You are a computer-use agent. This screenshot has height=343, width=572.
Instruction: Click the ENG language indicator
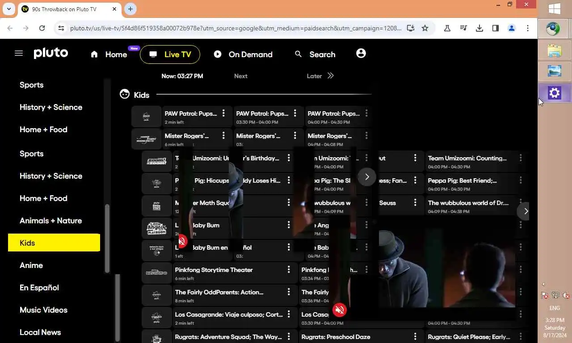coord(555,308)
